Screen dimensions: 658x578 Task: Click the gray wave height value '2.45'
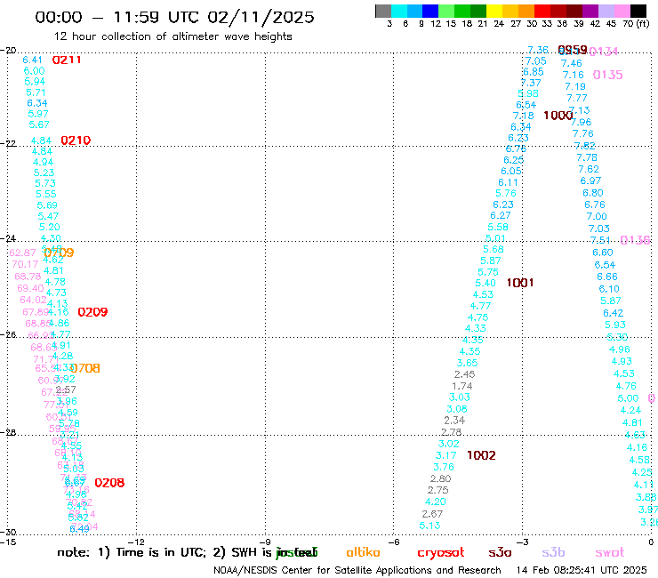tap(464, 374)
